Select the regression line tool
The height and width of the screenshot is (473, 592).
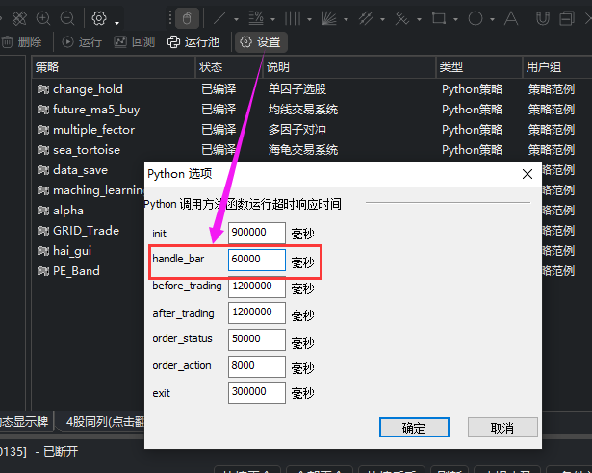[x=401, y=18]
